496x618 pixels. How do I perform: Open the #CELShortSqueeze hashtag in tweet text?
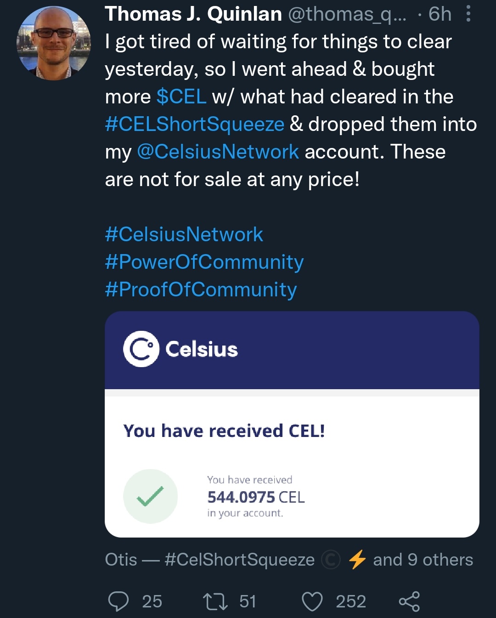[195, 124]
